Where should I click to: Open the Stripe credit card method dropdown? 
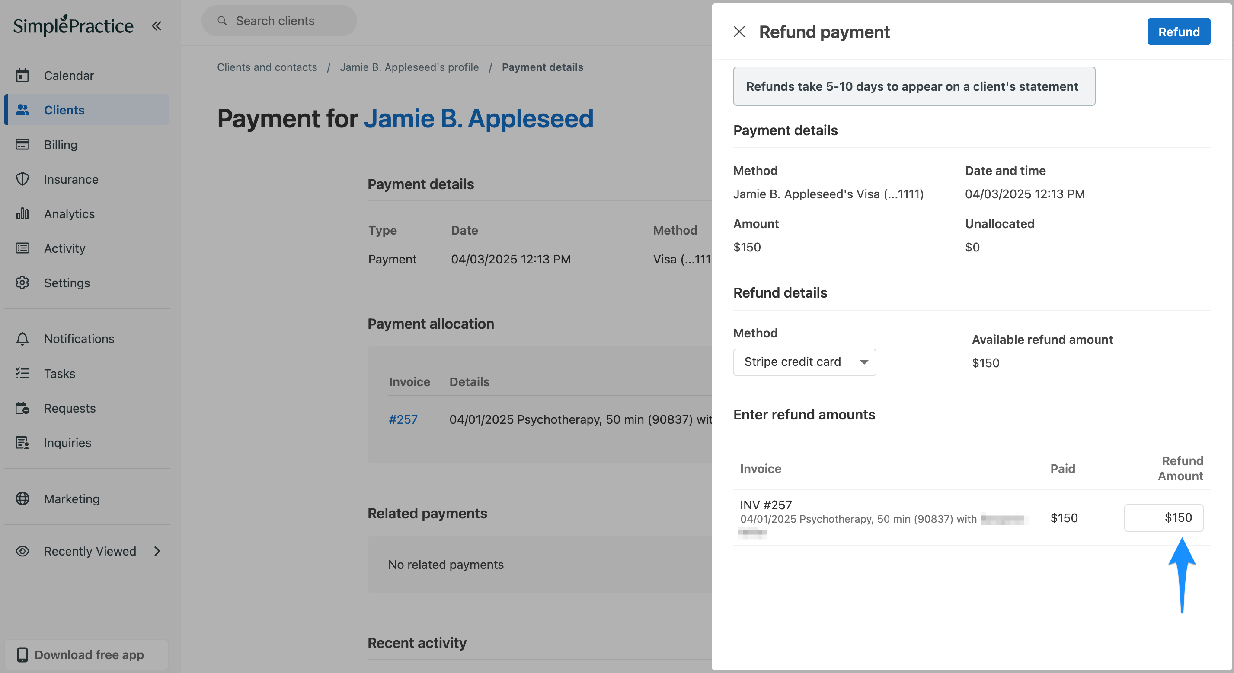(804, 362)
